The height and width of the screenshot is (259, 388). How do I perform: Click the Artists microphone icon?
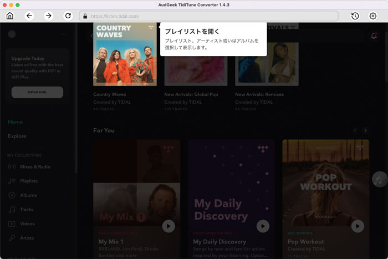(12, 238)
